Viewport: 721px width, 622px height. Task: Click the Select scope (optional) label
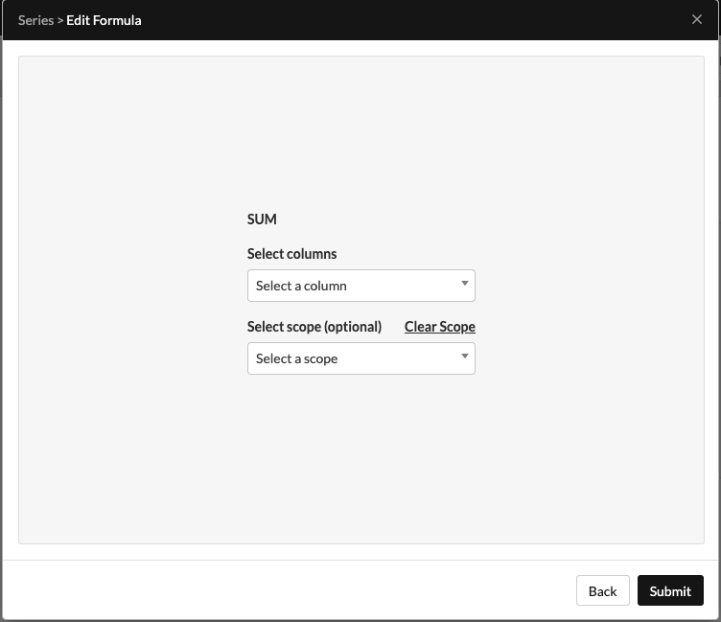pyautogui.click(x=314, y=327)
